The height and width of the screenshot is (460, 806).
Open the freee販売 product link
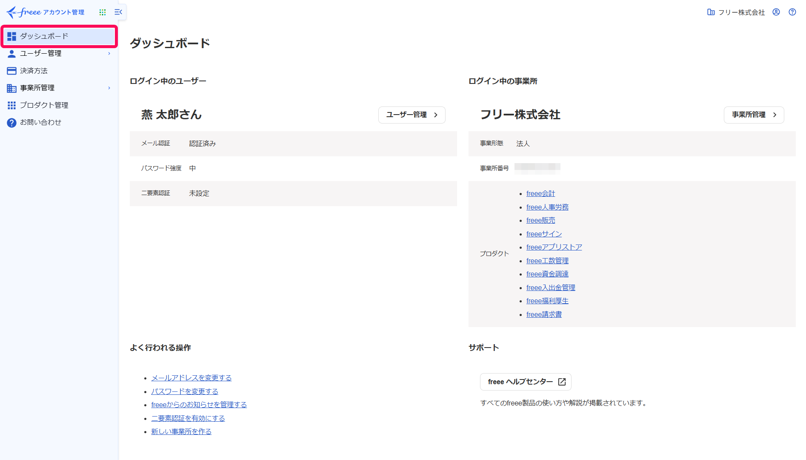pos(540,221)
